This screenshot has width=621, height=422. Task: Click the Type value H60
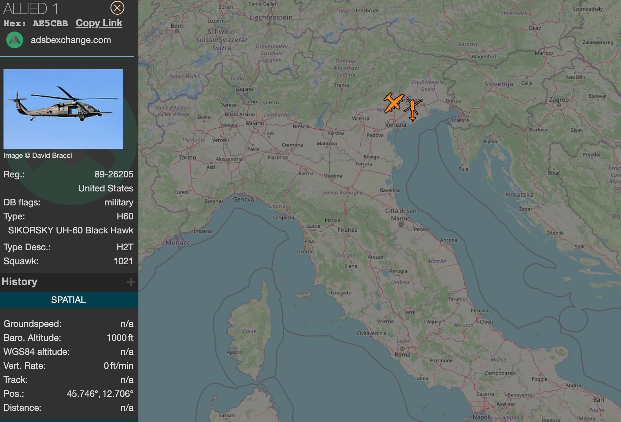pos(125,216)
